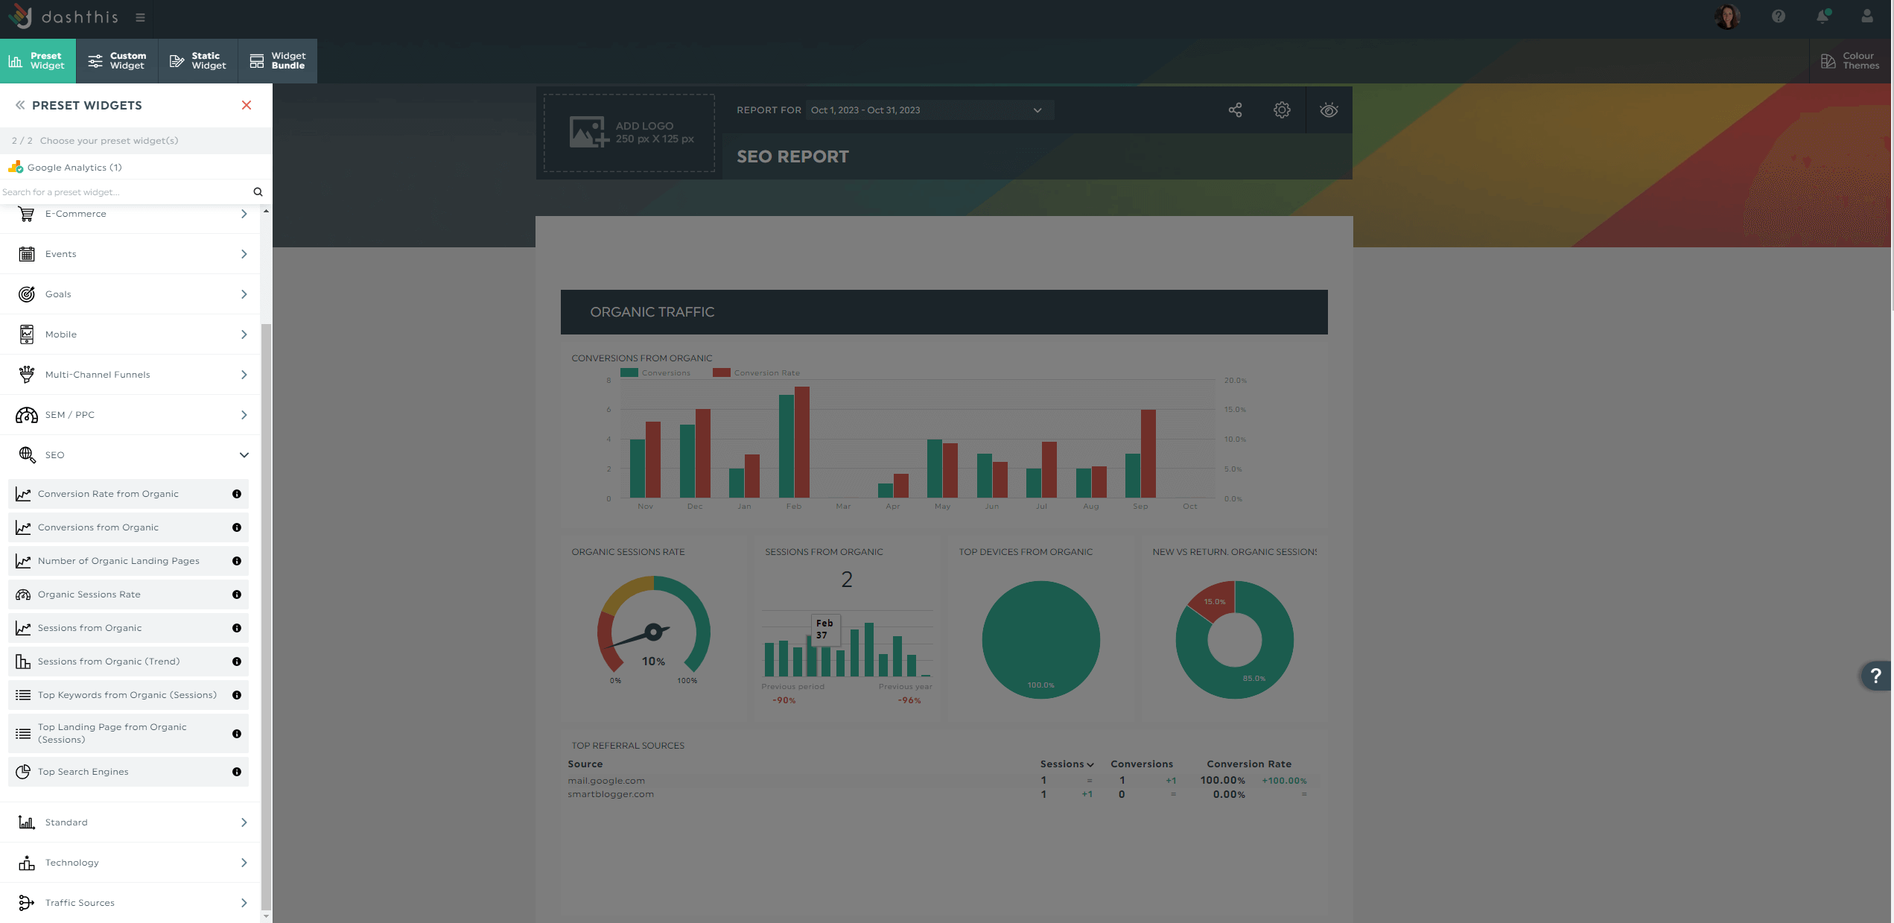Image resolution: width=1894 pixels, height=923 pixels.
Task: Click the SEO REPORT title
Action: (x=792, y=156)
